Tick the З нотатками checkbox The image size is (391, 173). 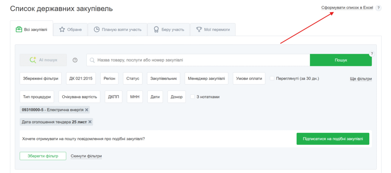[193, 97]
